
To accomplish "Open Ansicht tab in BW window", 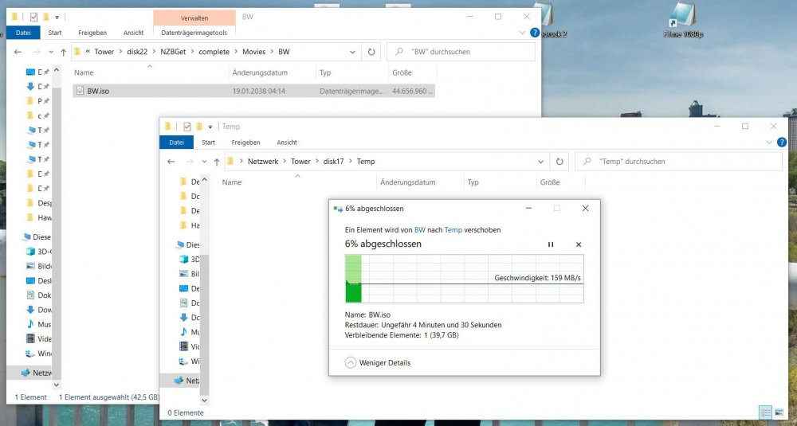I will 133,33.
